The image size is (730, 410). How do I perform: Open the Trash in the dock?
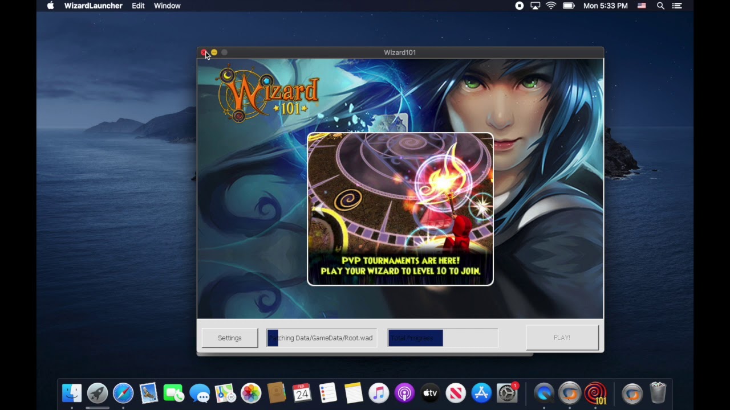pyautogui.click(x=658, y=393)
